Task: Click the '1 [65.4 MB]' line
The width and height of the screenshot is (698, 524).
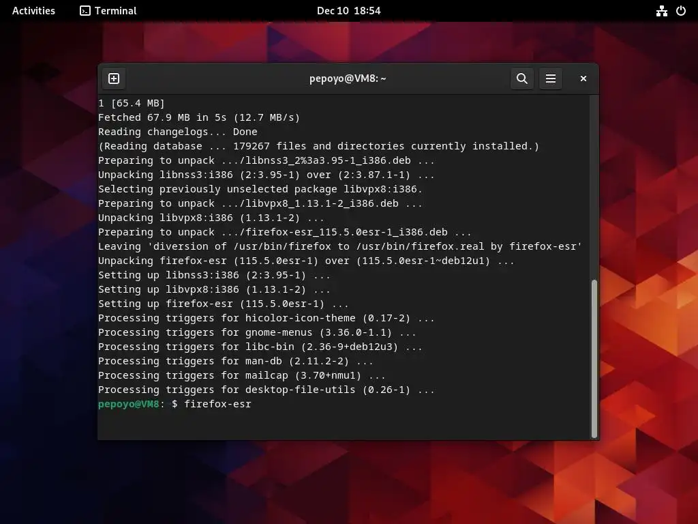Action: tap(132, 104)
